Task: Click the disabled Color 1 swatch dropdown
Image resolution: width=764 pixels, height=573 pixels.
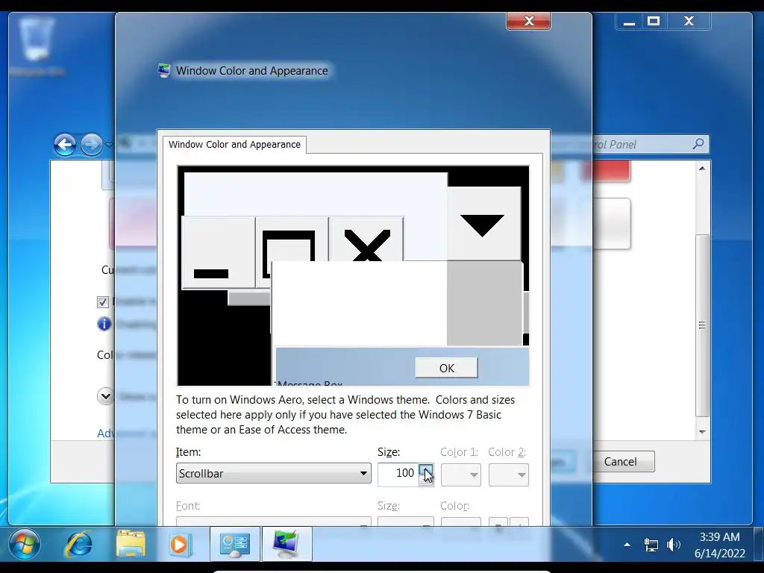Action: point(460,475)
